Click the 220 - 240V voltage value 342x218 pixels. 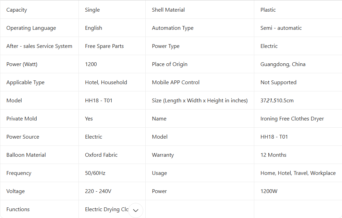click(x=98, y=191)
